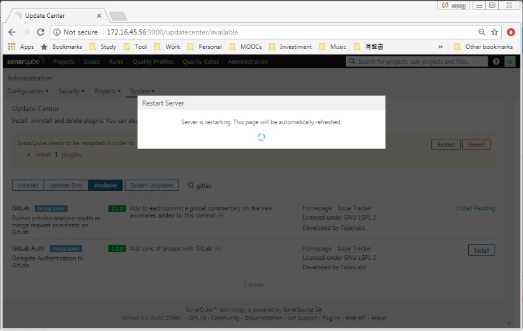The width and height of the screenshot is (523, 331).
Task: Open a new browser tab
Action: click(118, 16)
